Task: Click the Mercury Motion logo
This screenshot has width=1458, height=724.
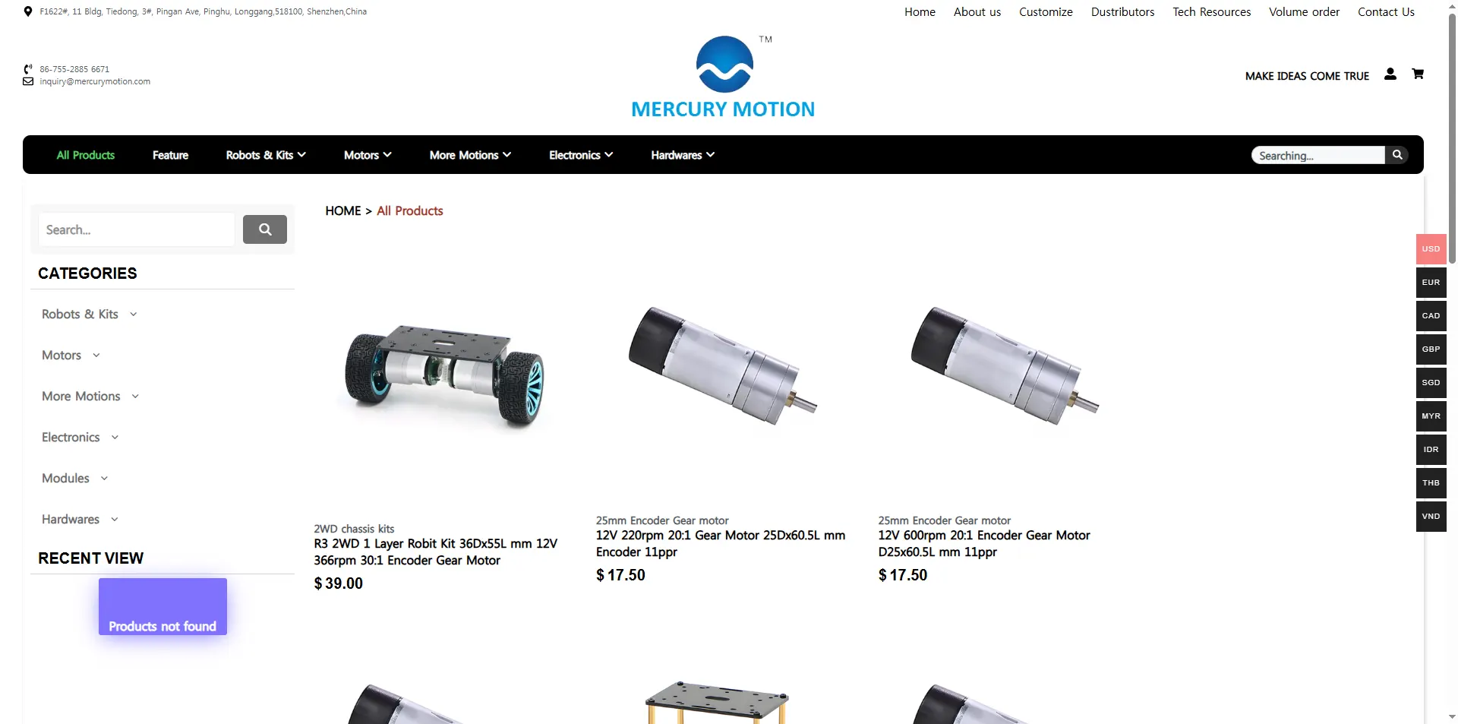Action: coord(724,77)
